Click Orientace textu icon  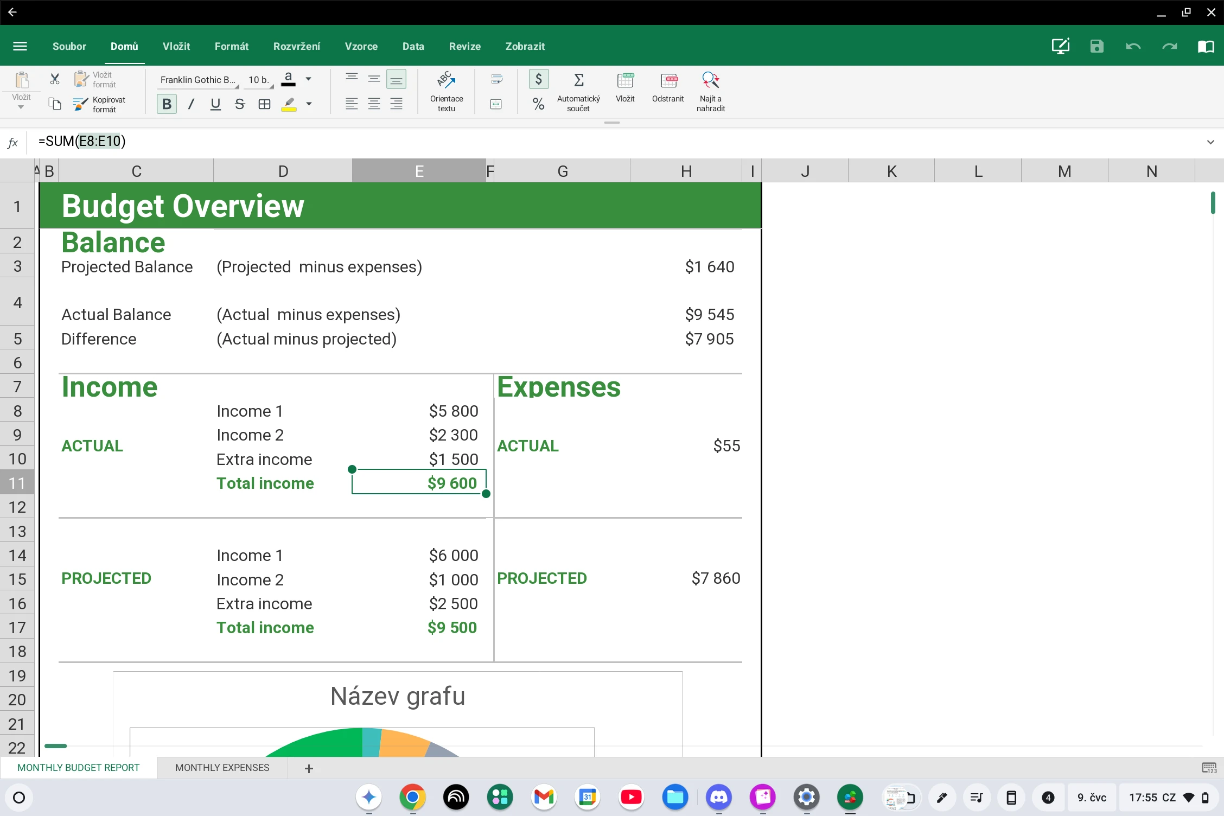[446, 80]
